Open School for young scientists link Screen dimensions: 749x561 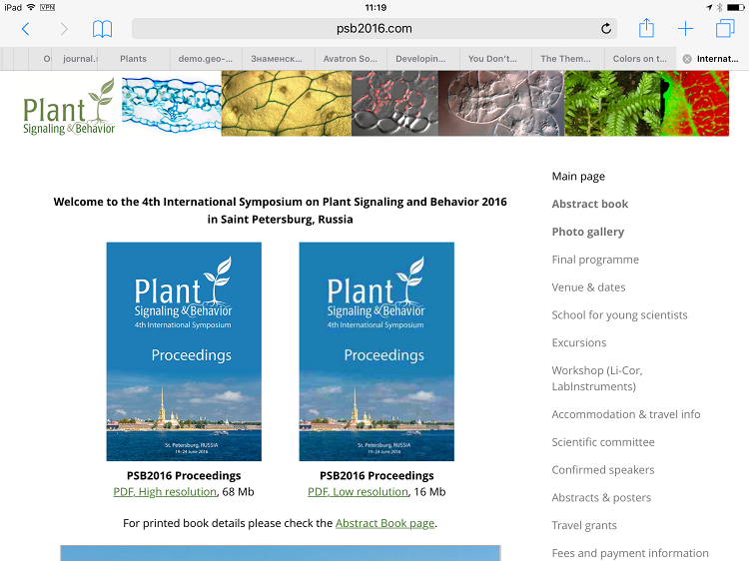click(x=619, y=314)
